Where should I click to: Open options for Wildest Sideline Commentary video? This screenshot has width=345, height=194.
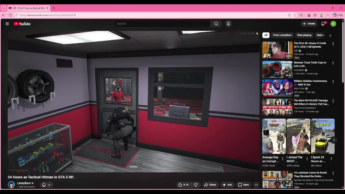(x=333, y=81)
